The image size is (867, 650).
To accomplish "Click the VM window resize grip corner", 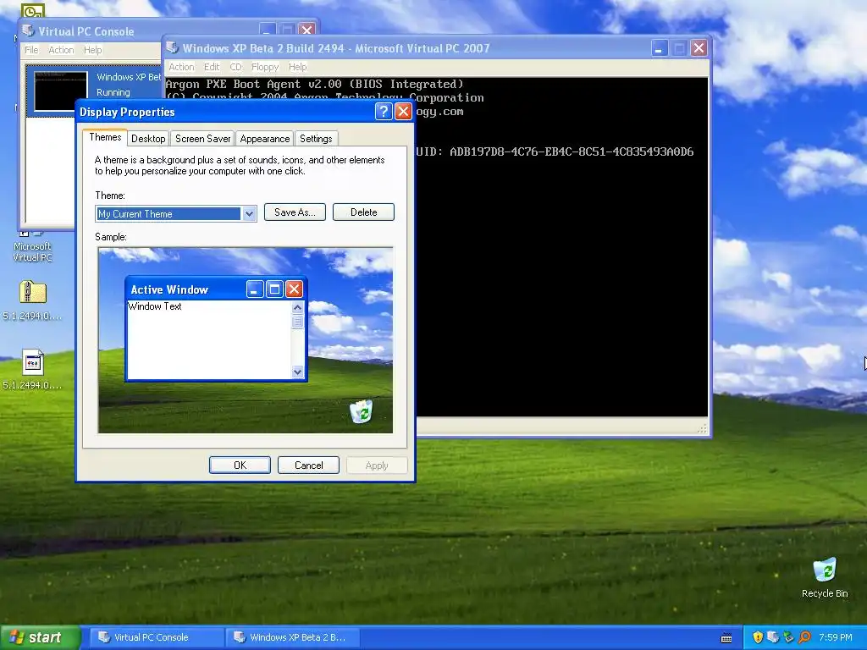I will (x=703, y=428).
